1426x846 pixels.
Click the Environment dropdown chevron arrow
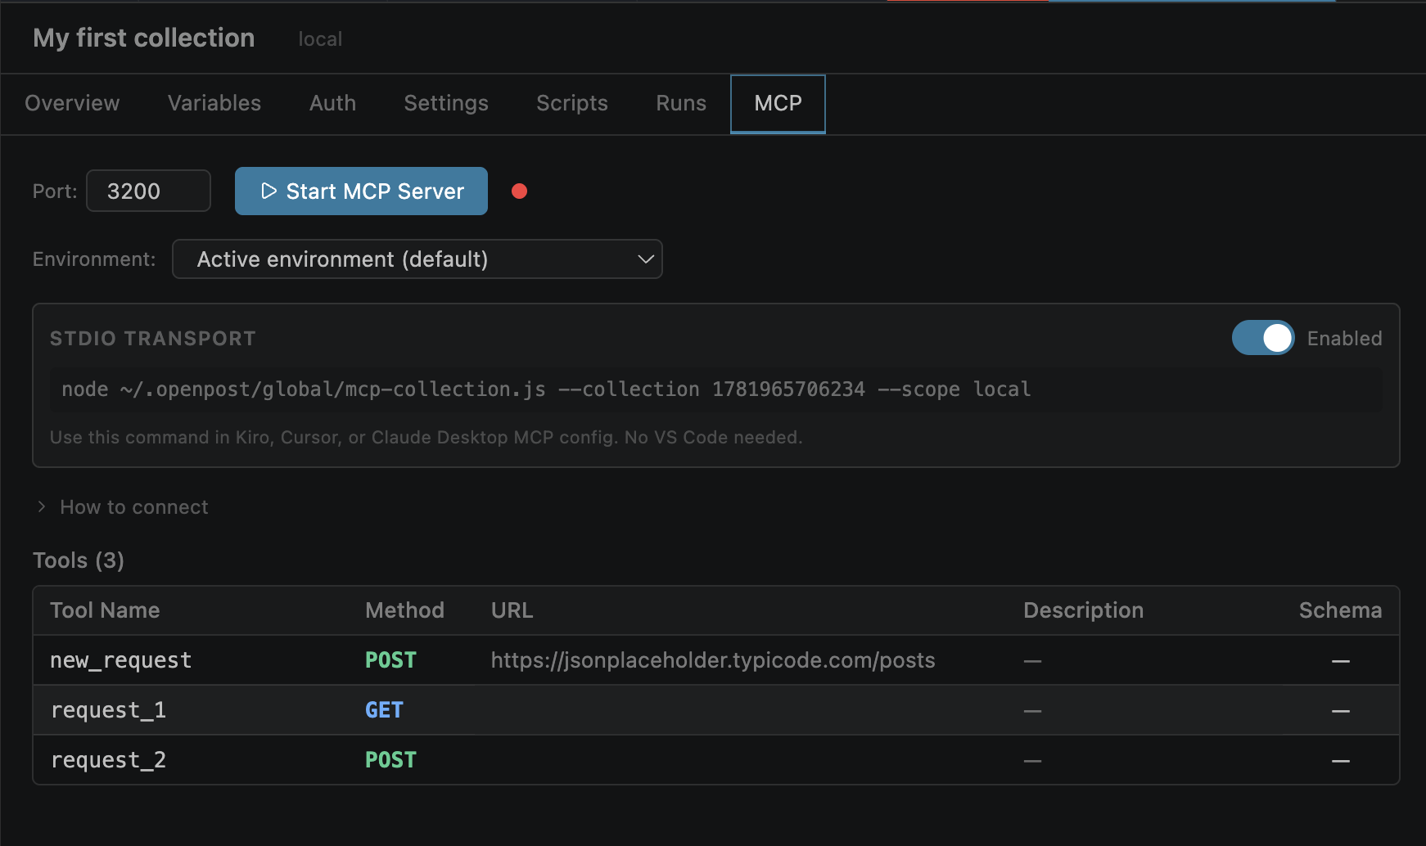[x=645, y=259]
